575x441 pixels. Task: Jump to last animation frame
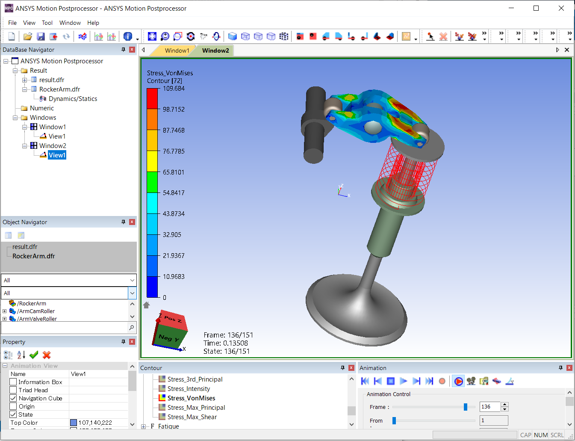pyautogui.click(x=429, y=381)
